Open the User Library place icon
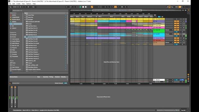 click(x=11, y=67)
